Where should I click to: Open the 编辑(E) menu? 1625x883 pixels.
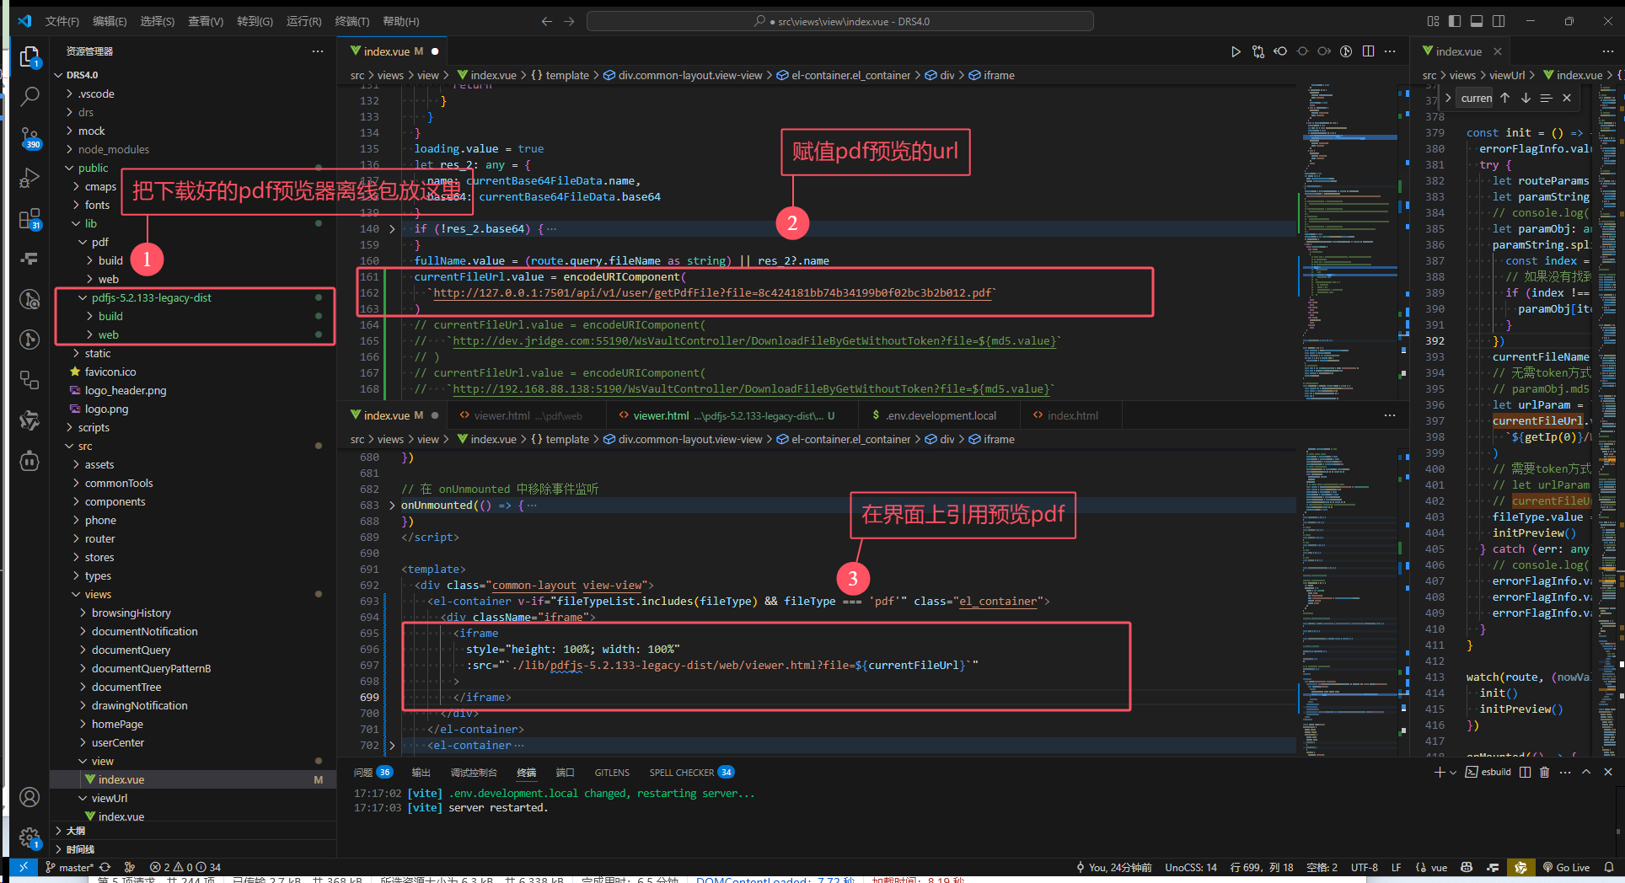tap(110, 21)
